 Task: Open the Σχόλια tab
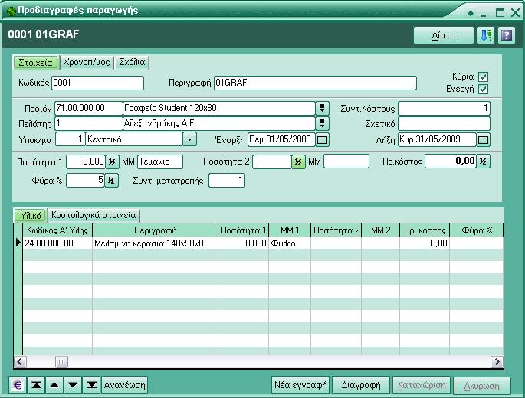[132, 62]
